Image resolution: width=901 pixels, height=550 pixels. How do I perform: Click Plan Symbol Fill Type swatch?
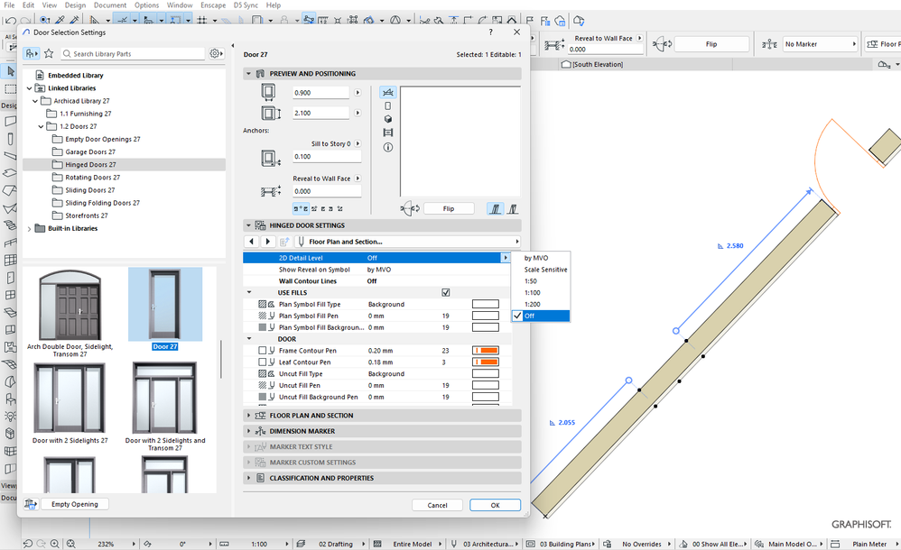[x=486, y=304]
